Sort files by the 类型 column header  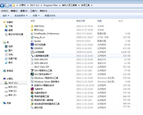[x=100, y=21]
